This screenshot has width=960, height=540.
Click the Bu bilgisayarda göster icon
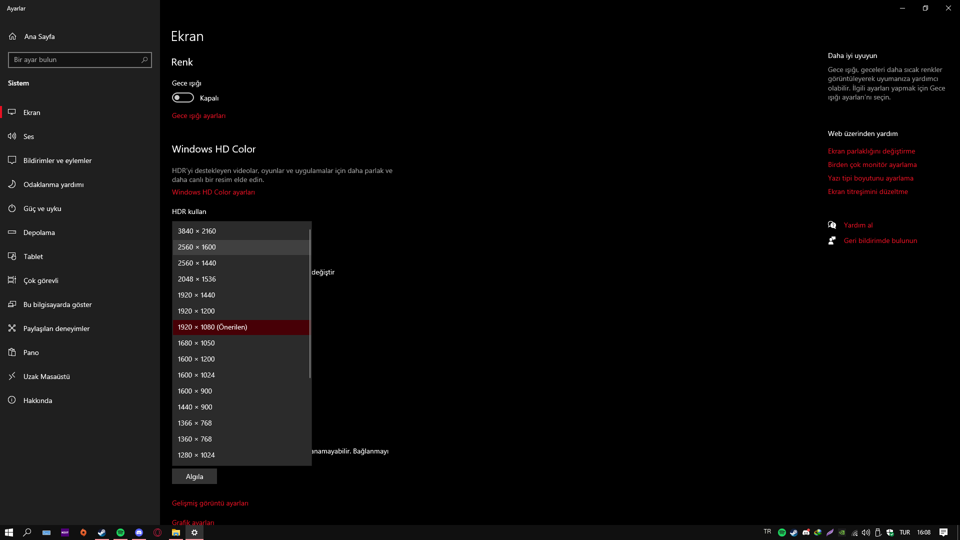click(12, 304)
